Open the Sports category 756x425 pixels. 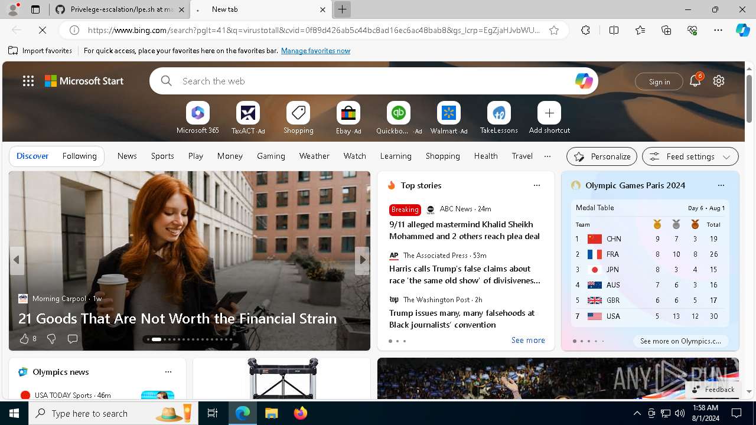point(162,156)
